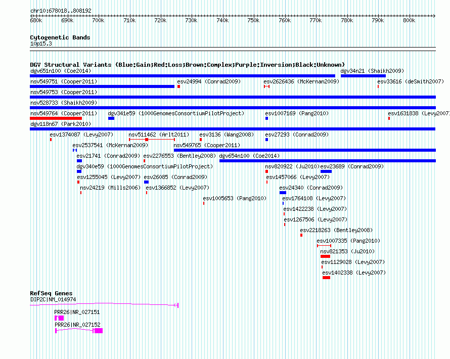Image resolution: width=450 pixels, height=359 pixels.
Task: Click dgv340e59 1000GenomesConsortiumPilotProject label
Action: pos(145,166)
